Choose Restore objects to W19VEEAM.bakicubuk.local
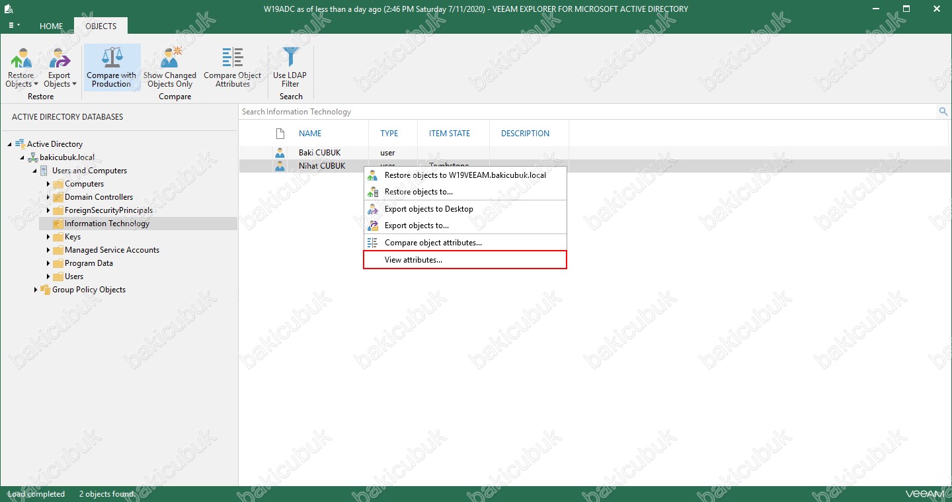Screen dimensions: 952x502 (465, 175)
